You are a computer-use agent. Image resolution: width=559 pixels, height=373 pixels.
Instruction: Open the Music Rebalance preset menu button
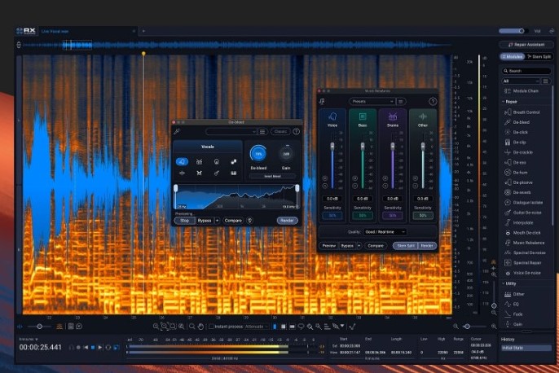pyautogui.click(x=401, y=102)
